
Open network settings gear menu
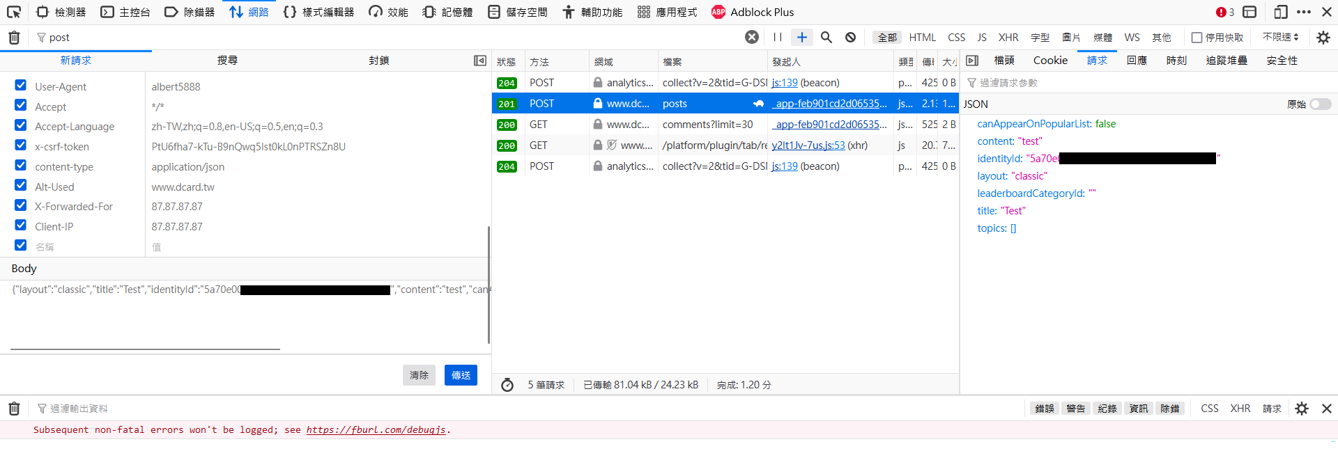point(1323,38)
